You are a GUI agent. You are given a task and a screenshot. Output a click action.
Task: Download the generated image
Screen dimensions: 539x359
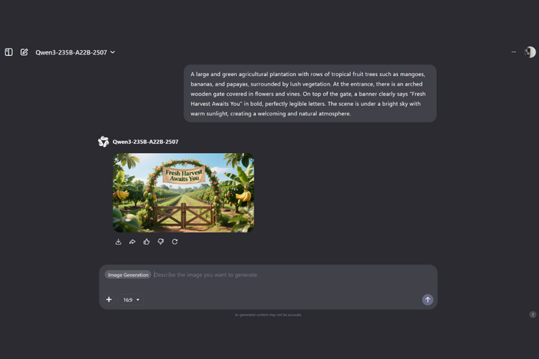119,242
